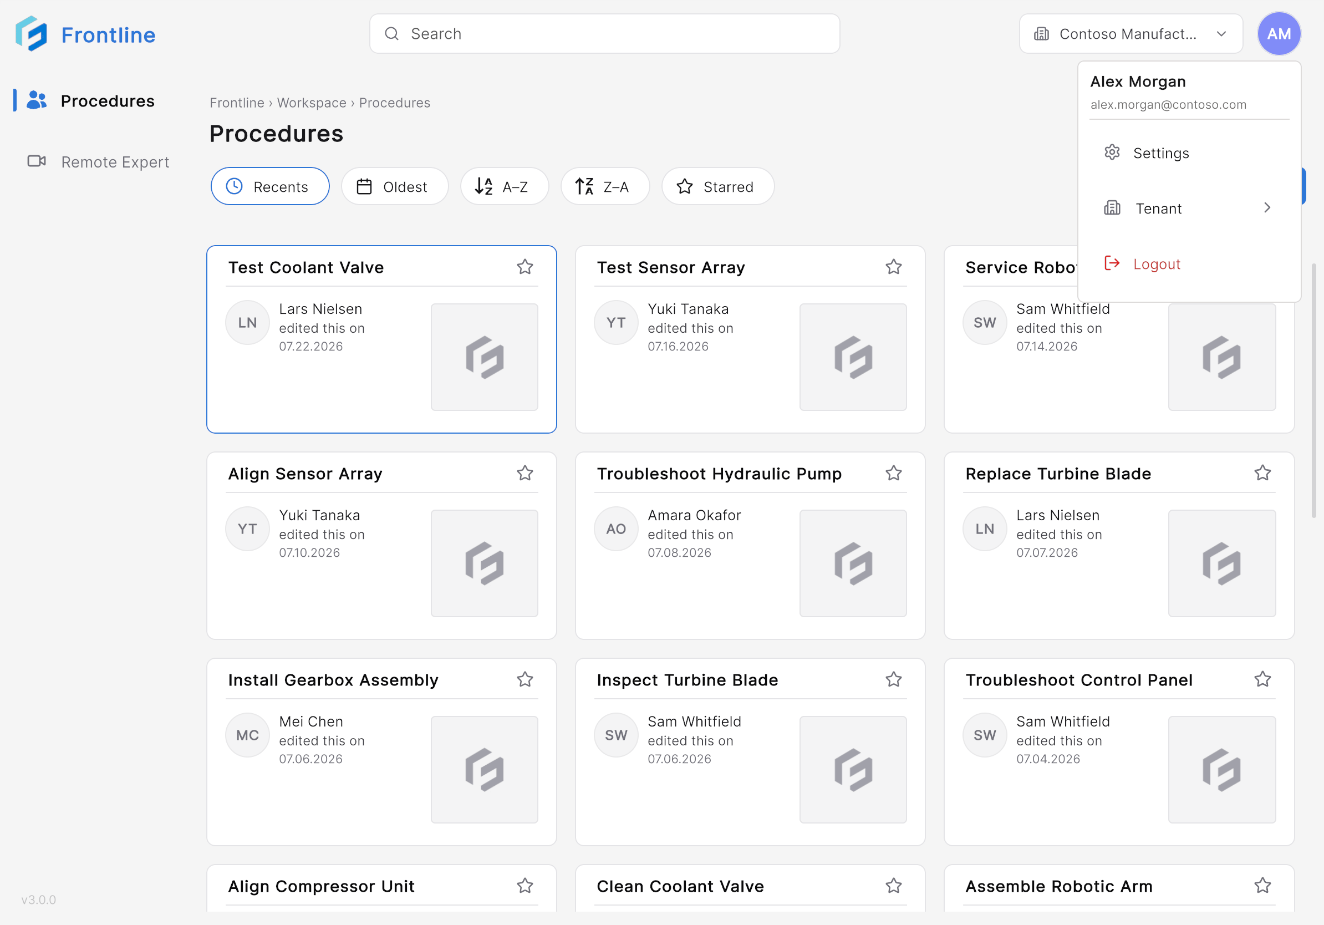
Task: Open the Test Coolant Valve thumbnail
Action: click(x=485, y=357)
